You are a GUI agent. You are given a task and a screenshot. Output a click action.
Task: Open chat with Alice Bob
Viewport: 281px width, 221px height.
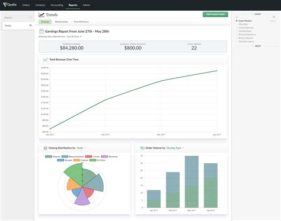point(243,24)
